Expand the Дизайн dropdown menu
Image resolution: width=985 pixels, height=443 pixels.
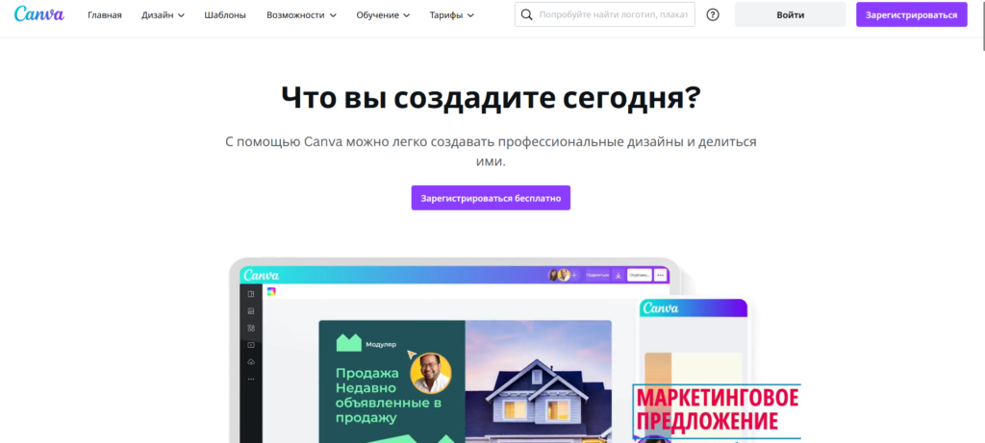tap(163, 15)
